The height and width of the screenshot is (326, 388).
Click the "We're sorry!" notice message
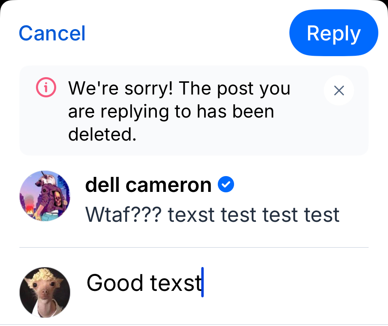180,111
